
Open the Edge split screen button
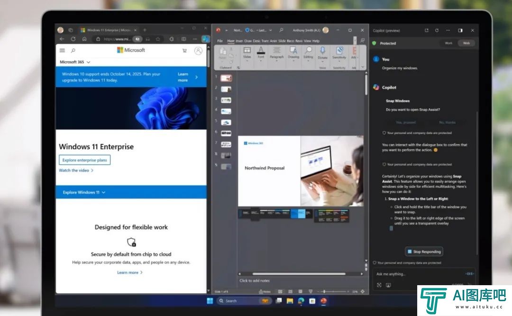pos(184,39)
